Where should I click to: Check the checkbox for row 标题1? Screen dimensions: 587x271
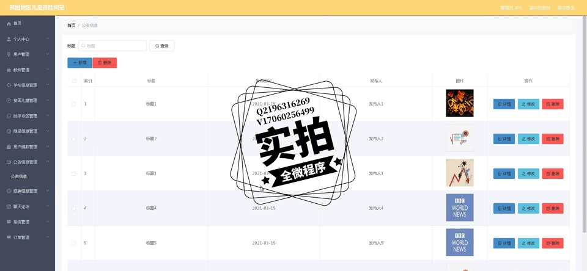click(74, 104)
